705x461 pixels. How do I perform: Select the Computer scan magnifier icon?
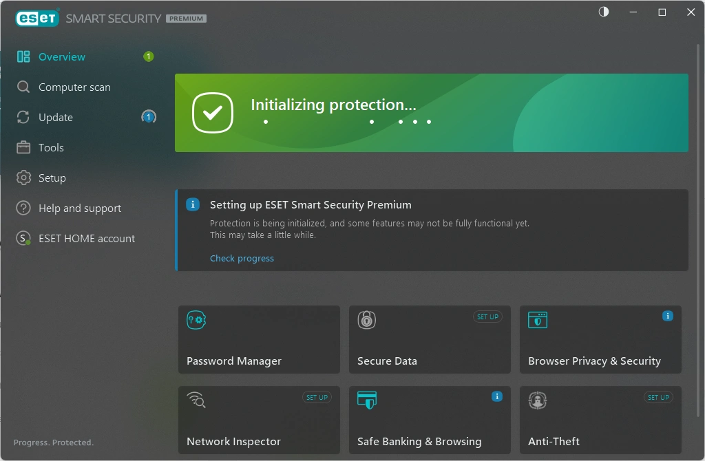click(x=23, y=87)
